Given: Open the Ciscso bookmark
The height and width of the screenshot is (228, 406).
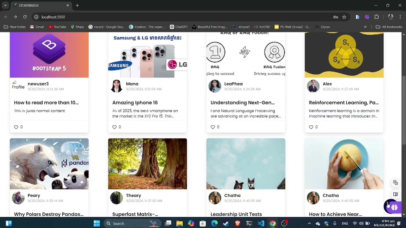Looking at the screenshot, I should coord(322,27).
